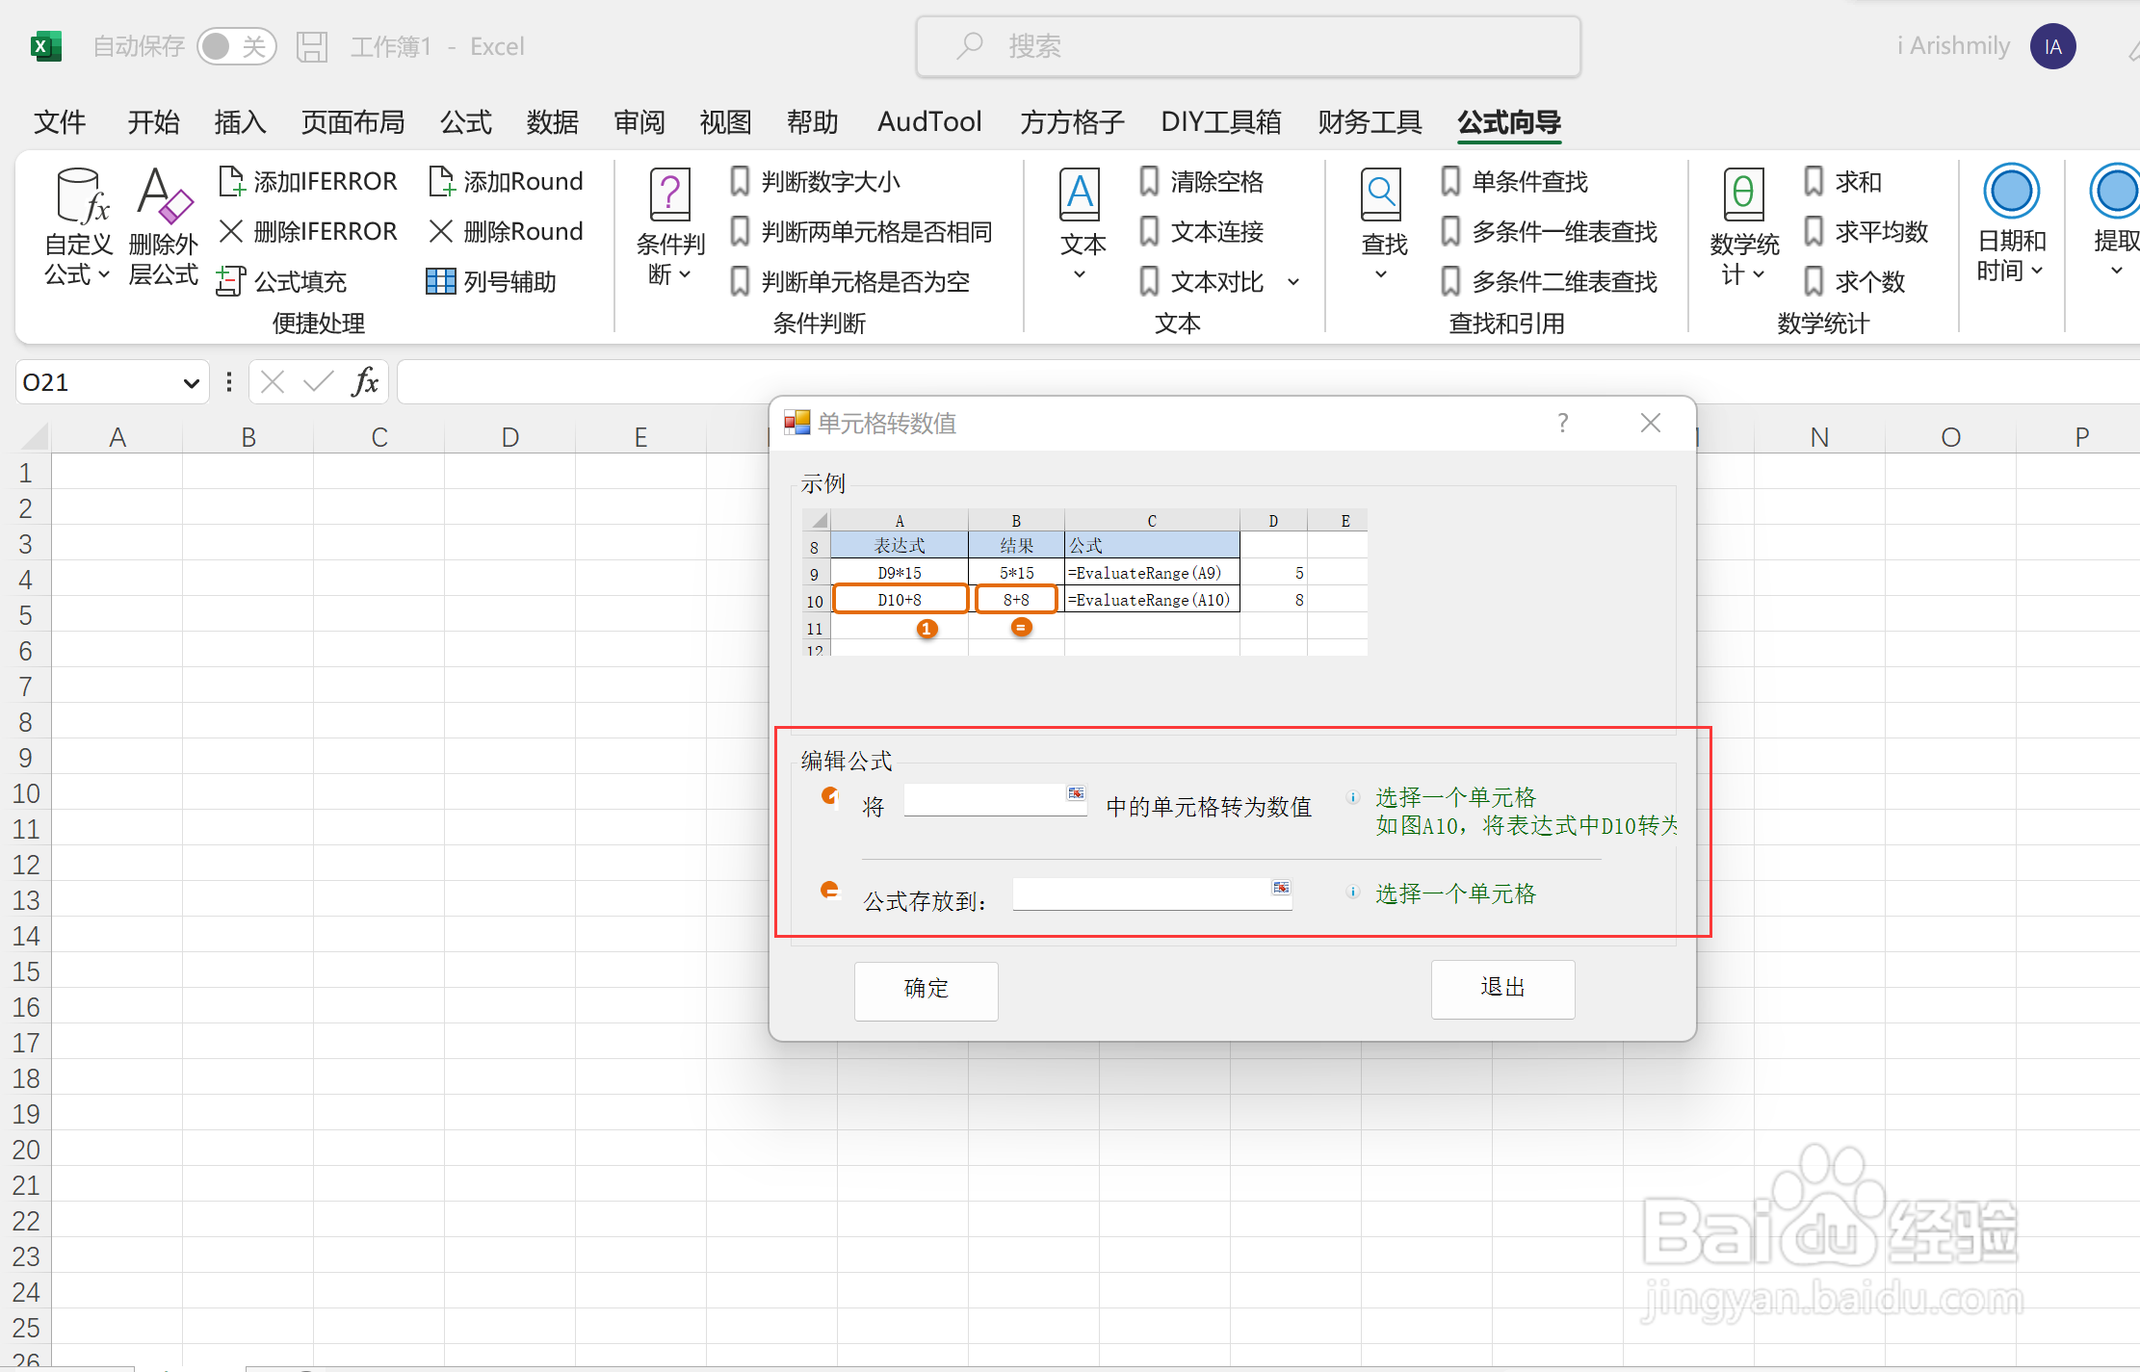Click 删除Round in the ribbon
Screen dimensions: 2140x1372
click(506, 231)
